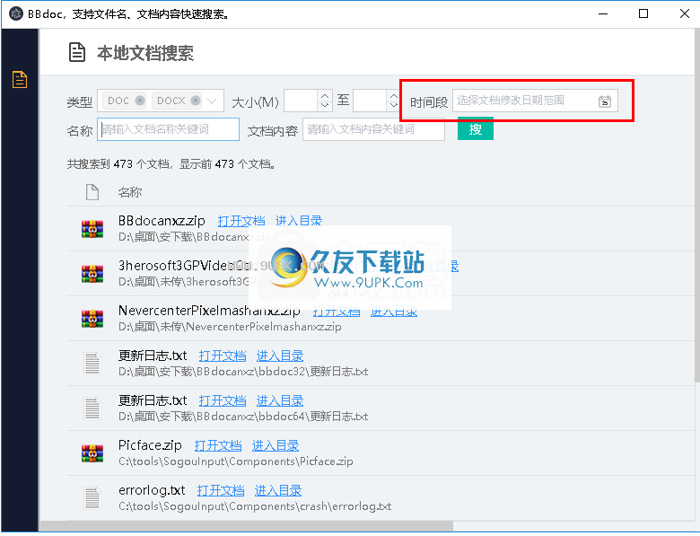Click the archive icon for Picface.zip
700x536 pixels.
pyautogui.click(x=92, y=453)
